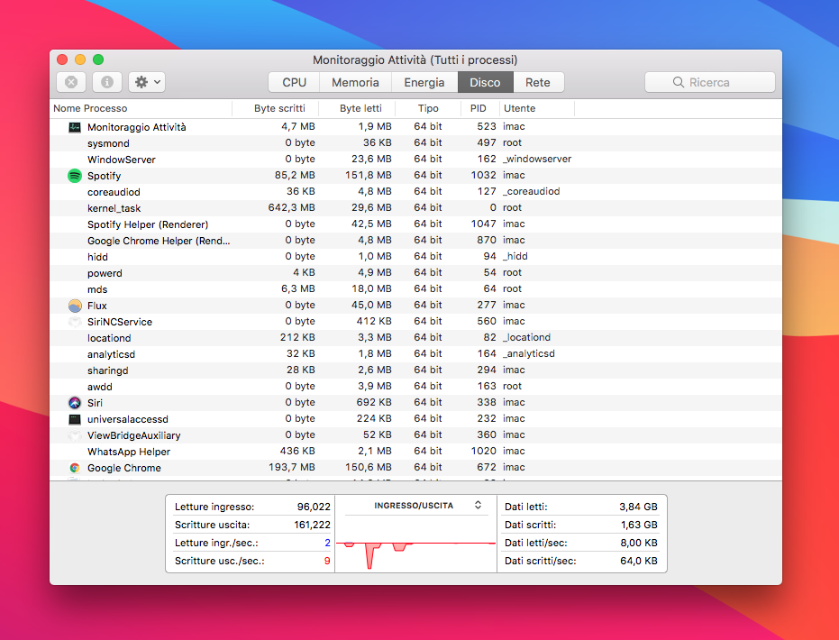This screenshot has height=640, width=839.
Task: Click the Scritture uscita value 161,222
Action: click(x=312, y=525)
